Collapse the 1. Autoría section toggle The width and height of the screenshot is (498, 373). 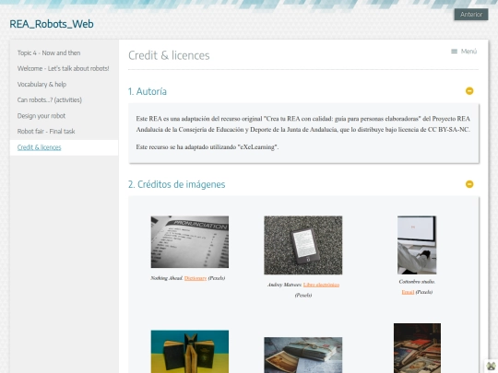click(x=469, y=91)
